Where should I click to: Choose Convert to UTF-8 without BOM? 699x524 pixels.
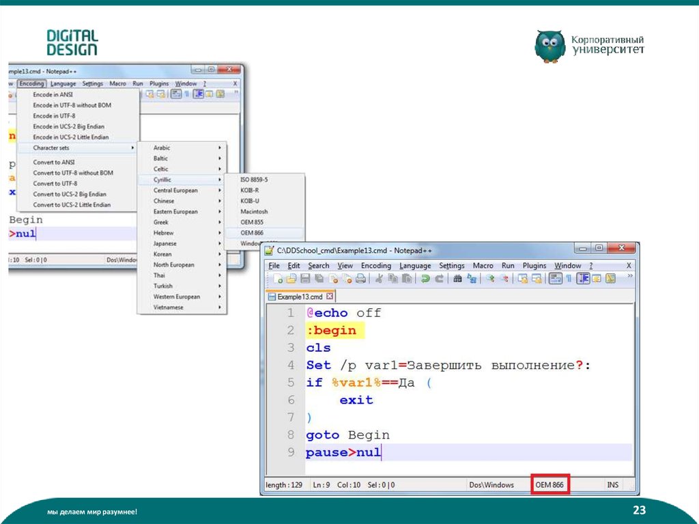click(73, 173)
